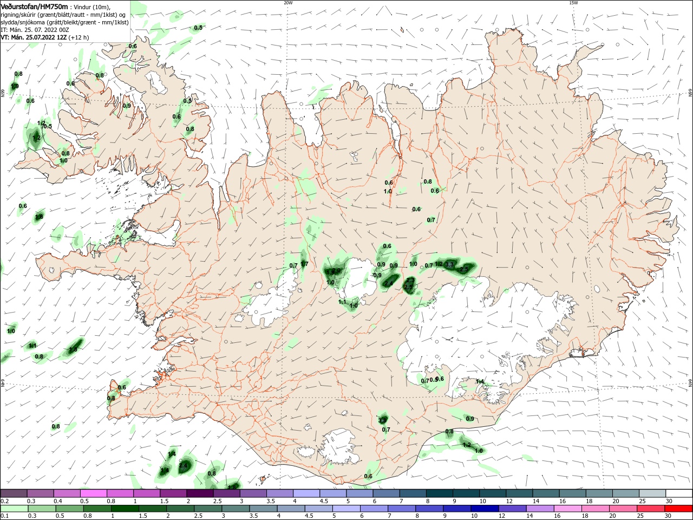Image resolution: width=693 pixels, height=520 pixels.
Task: Click the Veðurstofan/HM750m title text
Action: pos(35,6)
